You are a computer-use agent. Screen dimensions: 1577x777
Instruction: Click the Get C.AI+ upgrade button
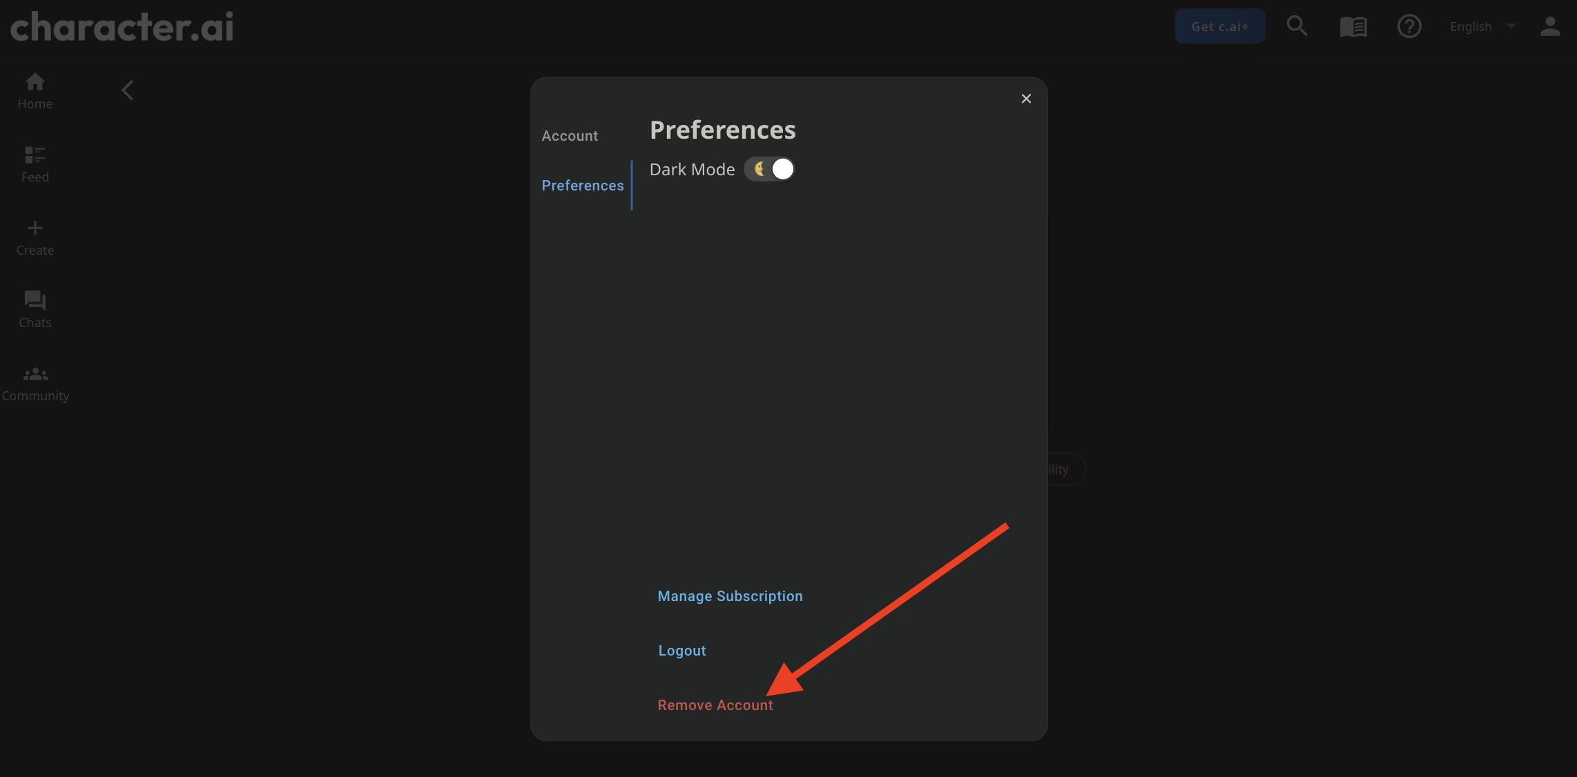(x=1220, y=25)
